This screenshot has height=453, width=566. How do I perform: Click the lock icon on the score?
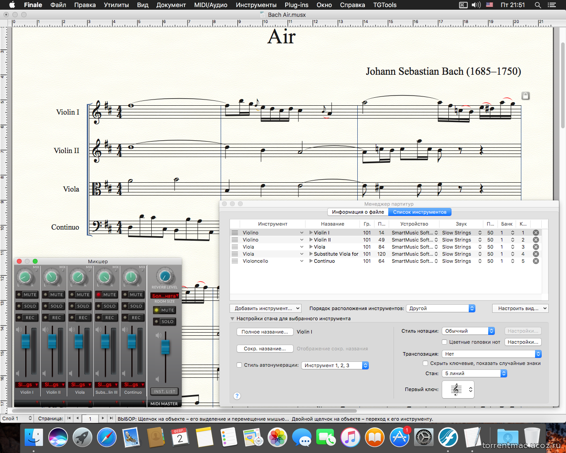(525, 96)
